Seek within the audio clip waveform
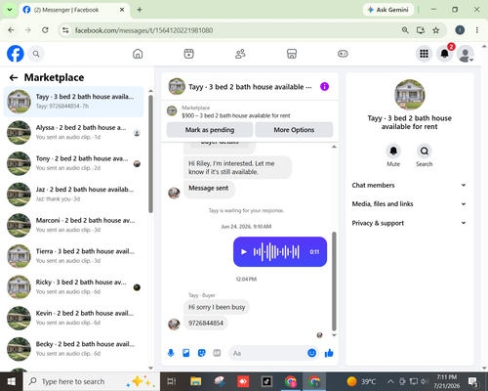This screenshot has height=391, width=488. pyautogui.click(x=276, y=251)
